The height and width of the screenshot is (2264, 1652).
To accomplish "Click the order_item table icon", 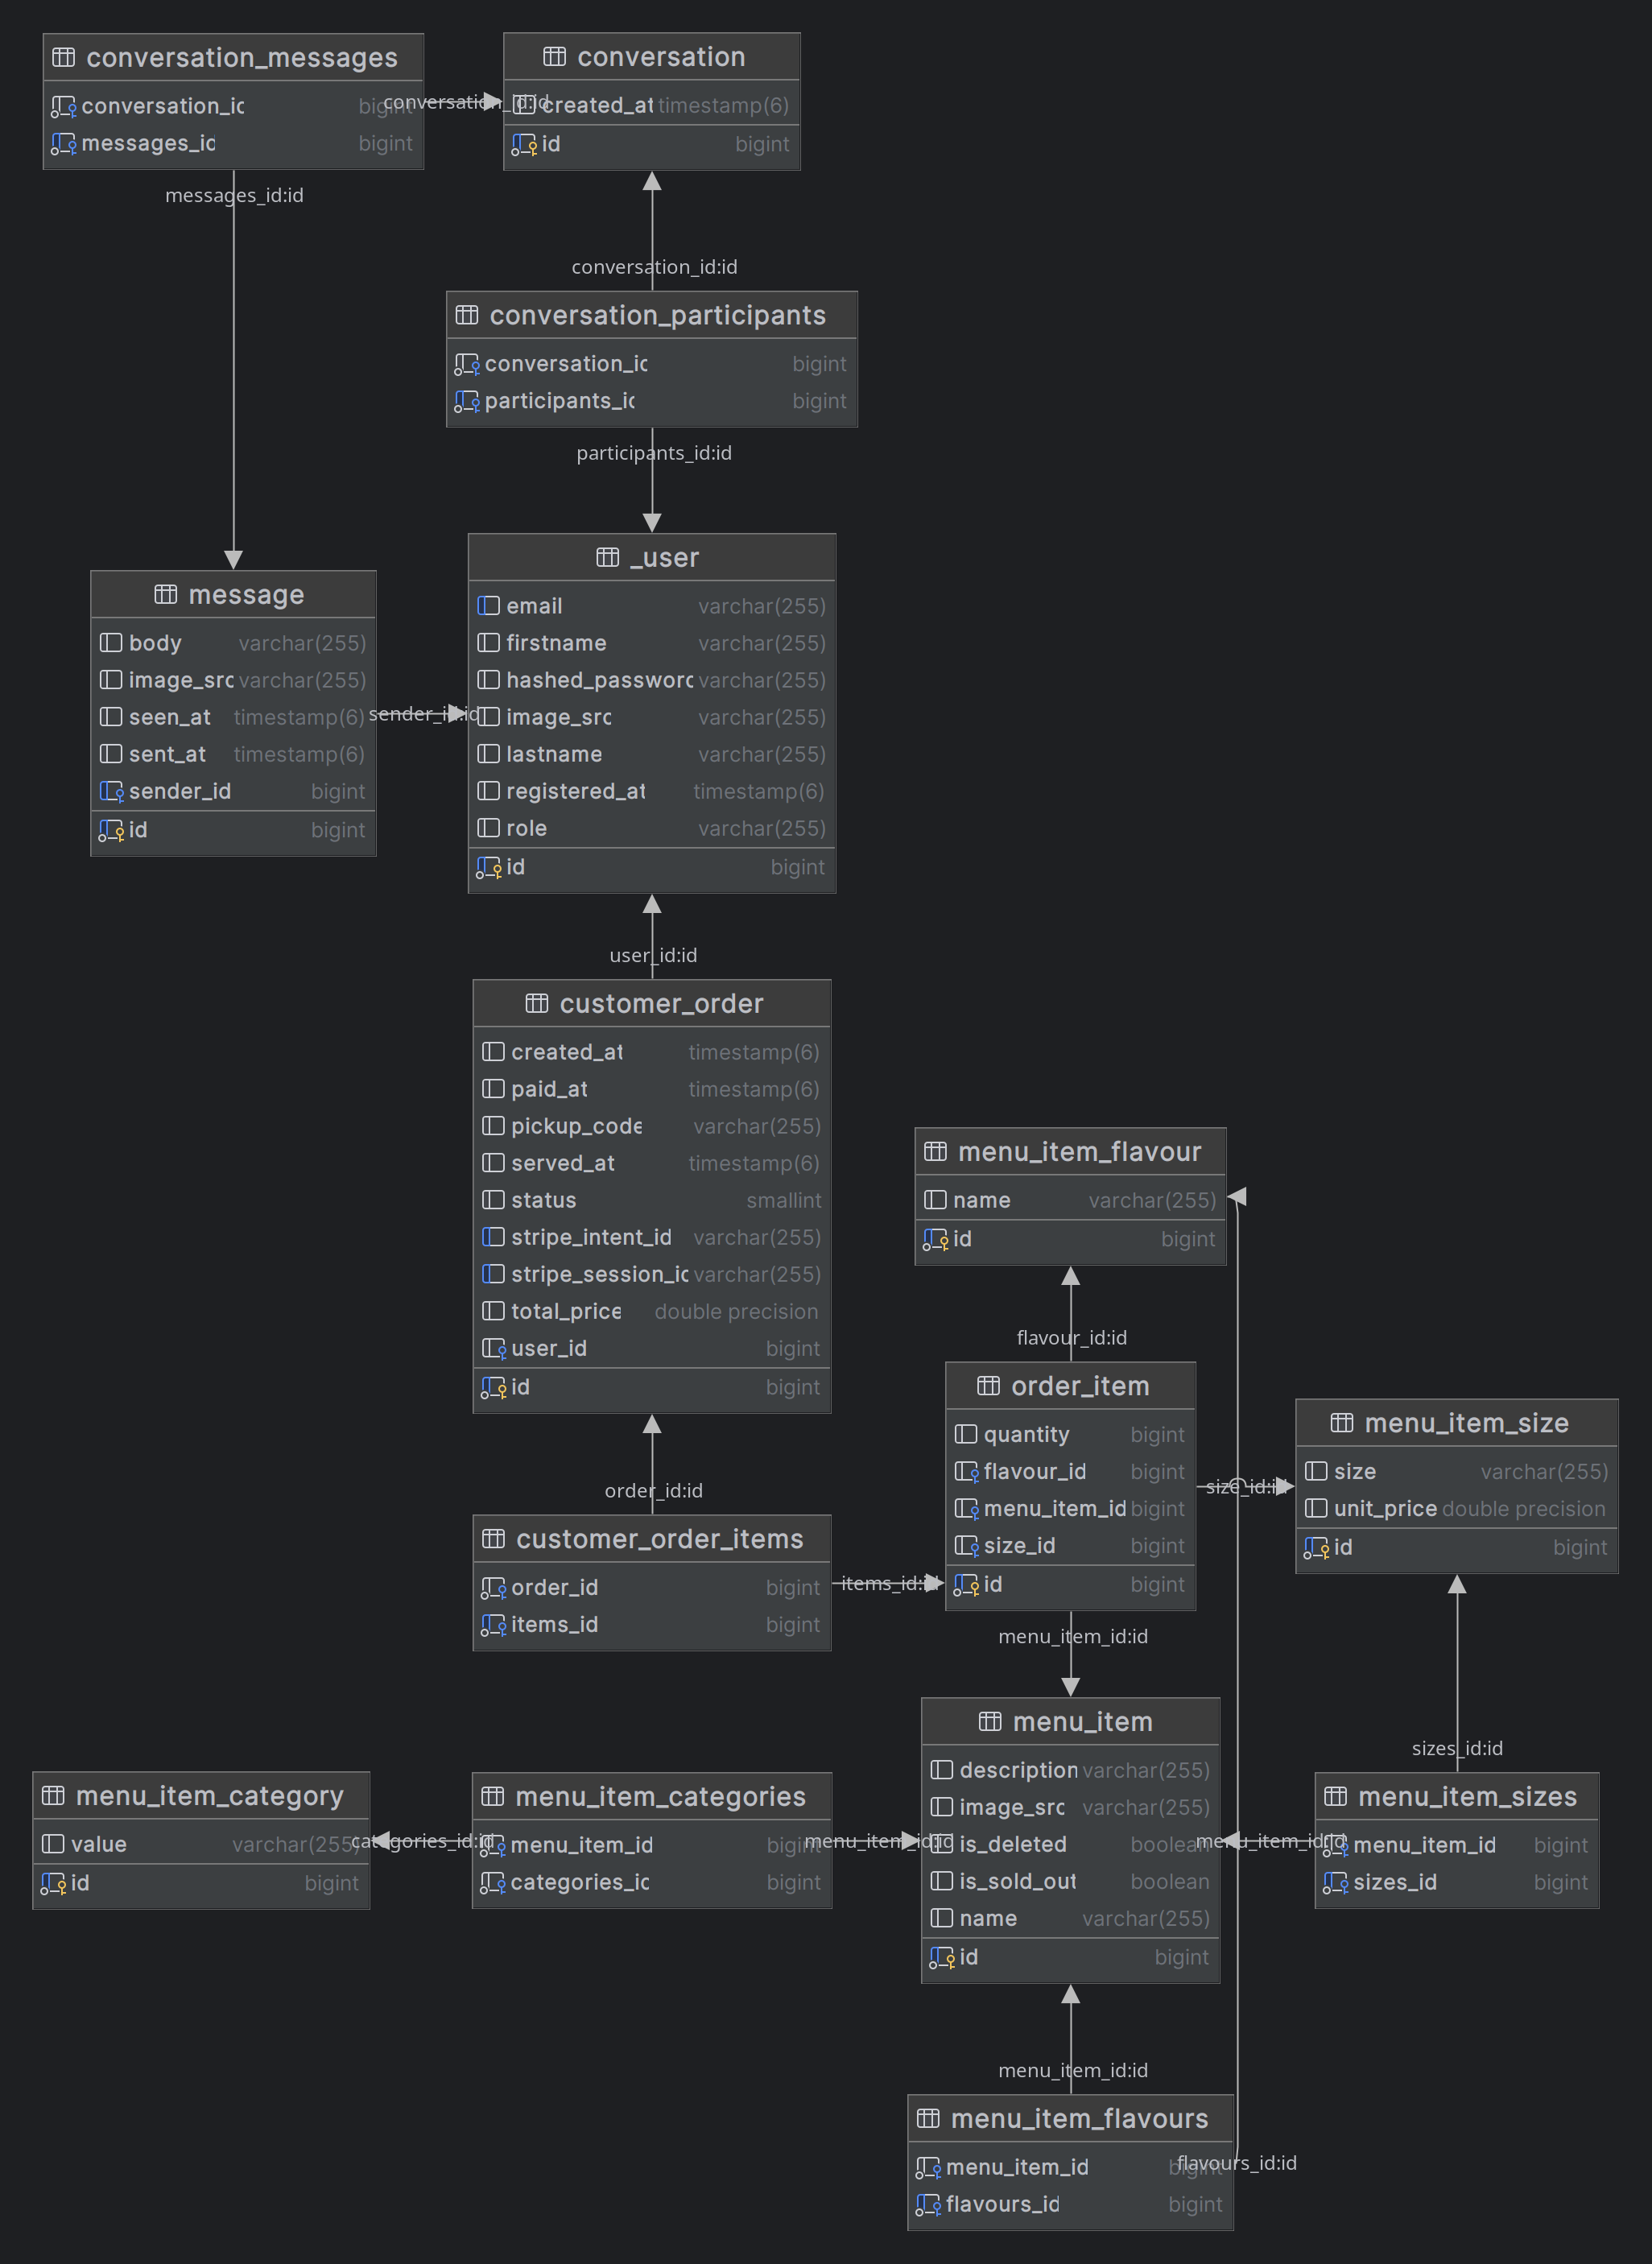I will tap(986, 1383).
